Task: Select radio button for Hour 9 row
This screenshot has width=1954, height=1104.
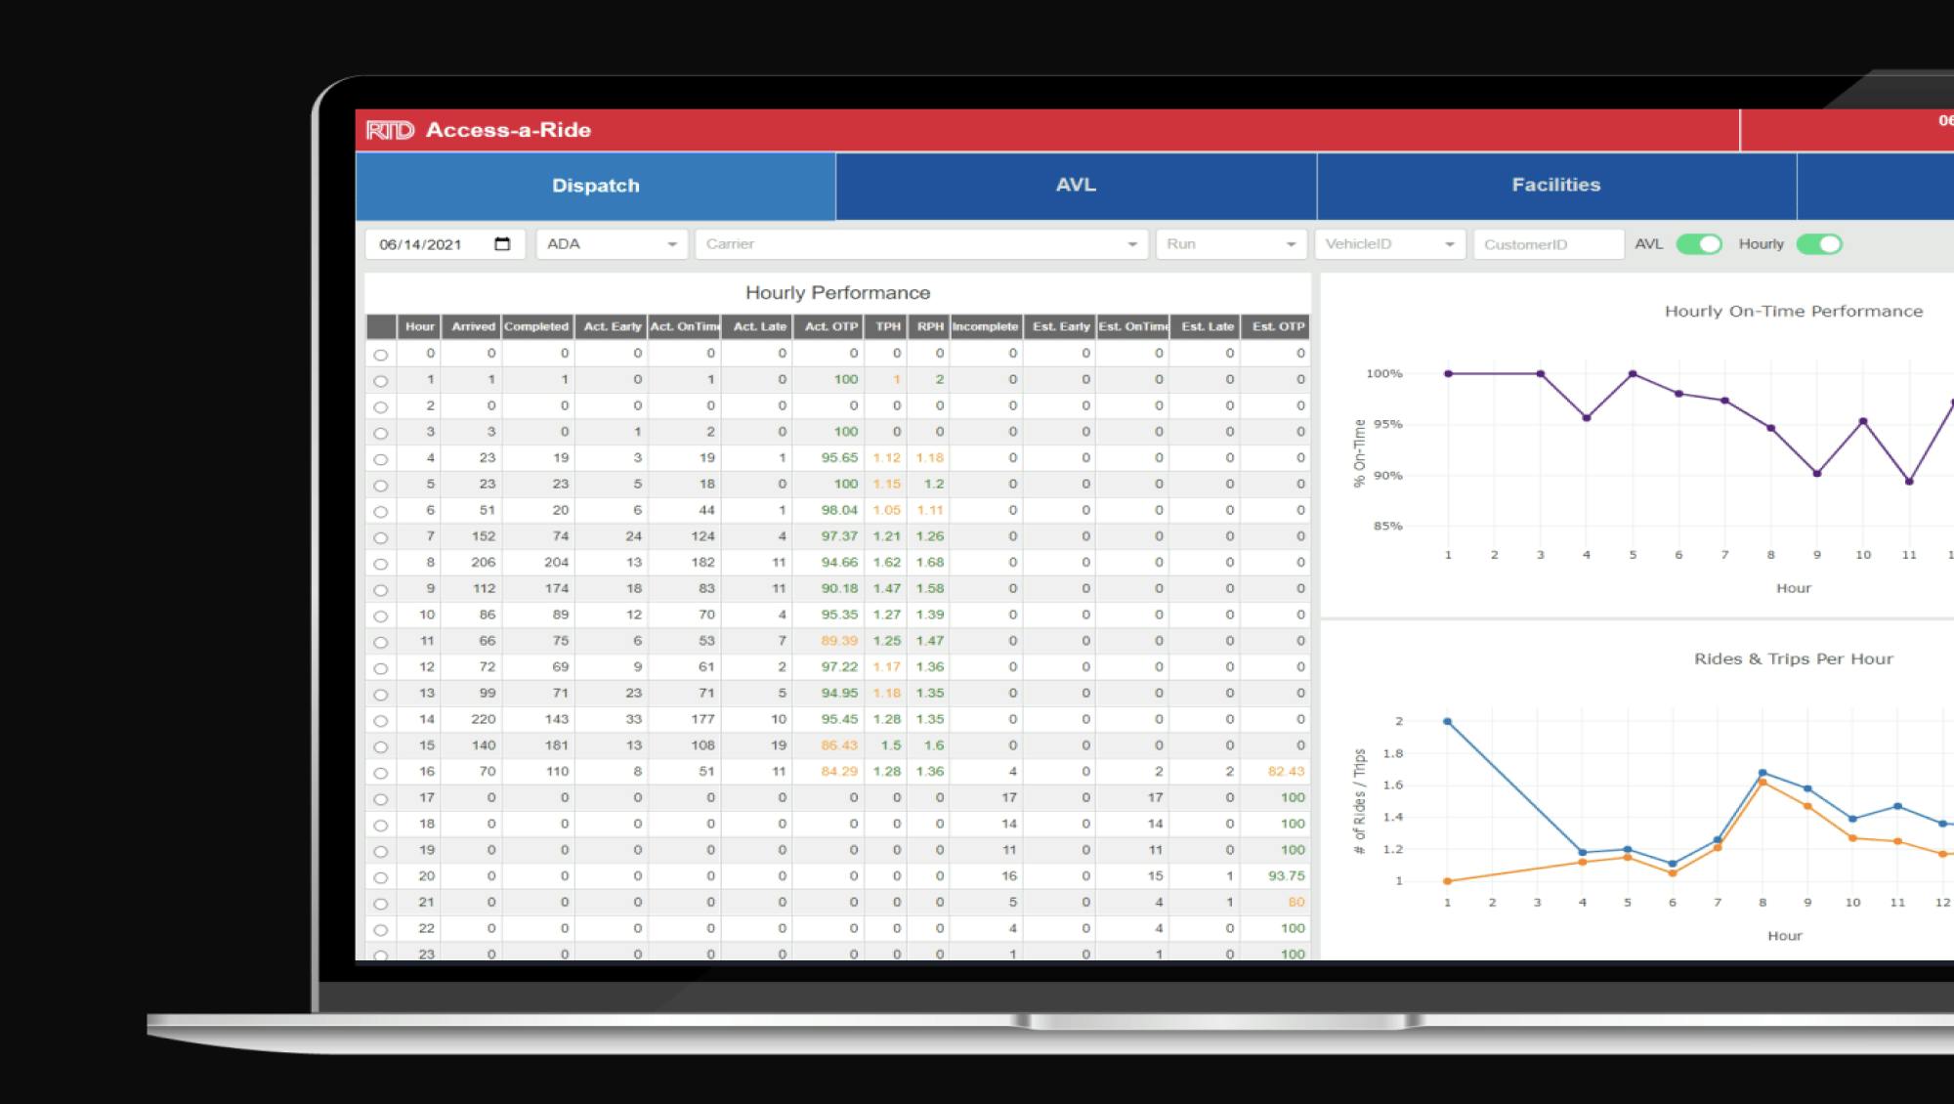Action: pyautogui.click(x=381, y=587)
